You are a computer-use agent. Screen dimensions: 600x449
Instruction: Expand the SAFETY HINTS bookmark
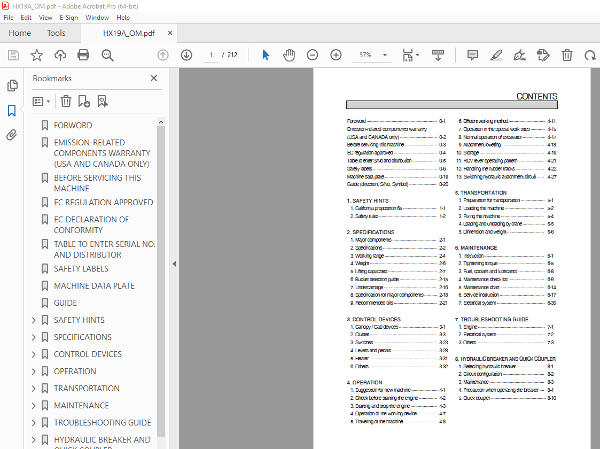tap(34, 320)
